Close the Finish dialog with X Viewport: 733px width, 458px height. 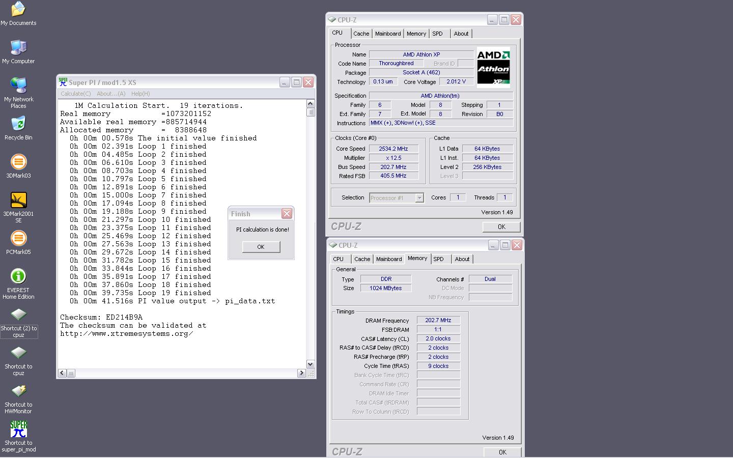(x=287, y=213)
